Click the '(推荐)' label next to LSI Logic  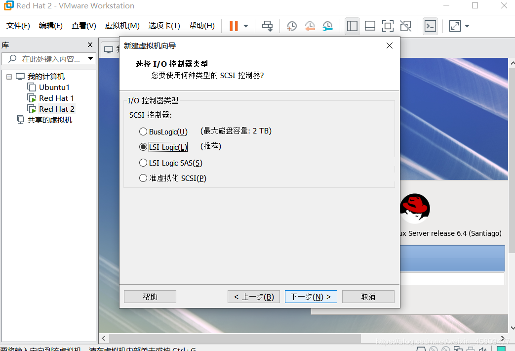211,146
